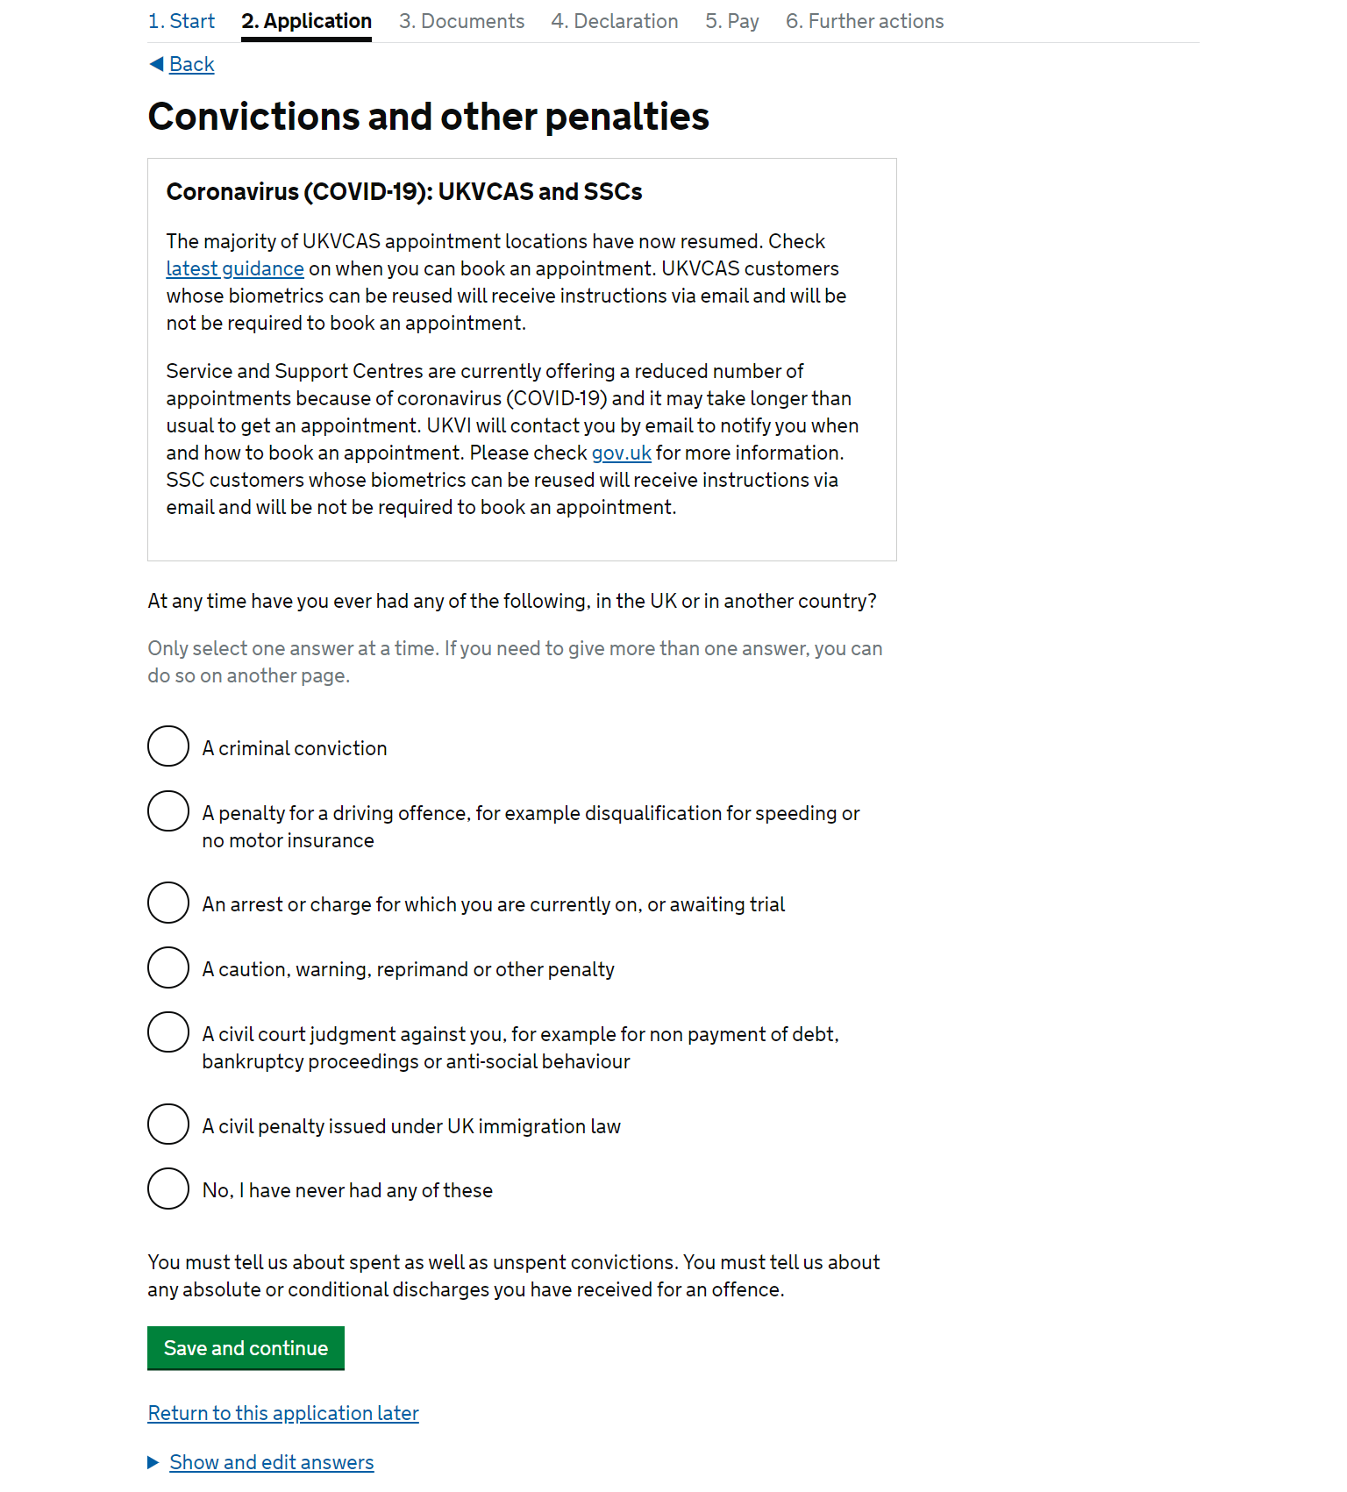Pick caution, warning, reprimand radio button
Viewport: 1347px width, 1492px height.
(x=168, y=967)
